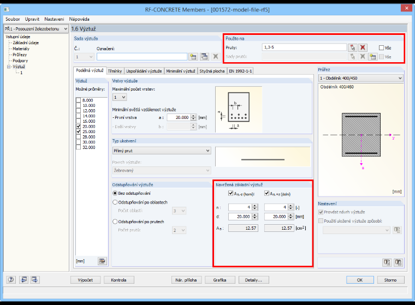
Task: Open the Nápověda menu
Action: (x=79, y=19)
